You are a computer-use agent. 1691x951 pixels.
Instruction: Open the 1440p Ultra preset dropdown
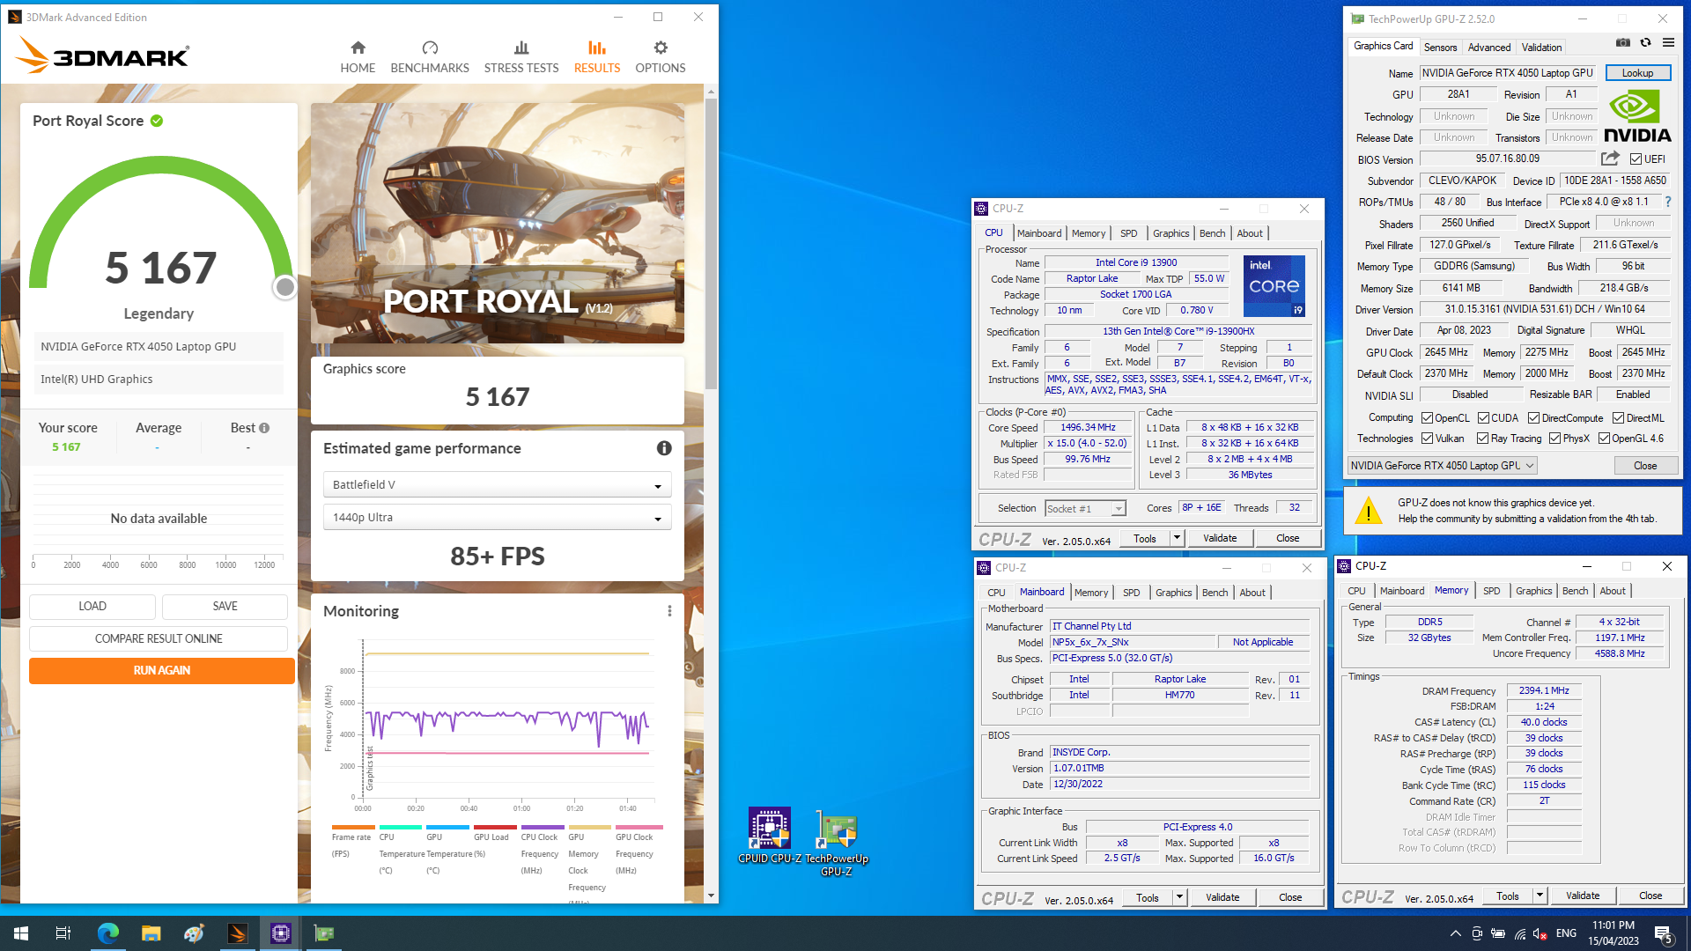pyautogui.click(x=498, y=518)
